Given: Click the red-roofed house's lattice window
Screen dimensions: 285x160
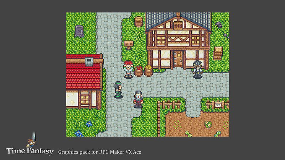Looking at the screenshot, I should pos(85,99).
